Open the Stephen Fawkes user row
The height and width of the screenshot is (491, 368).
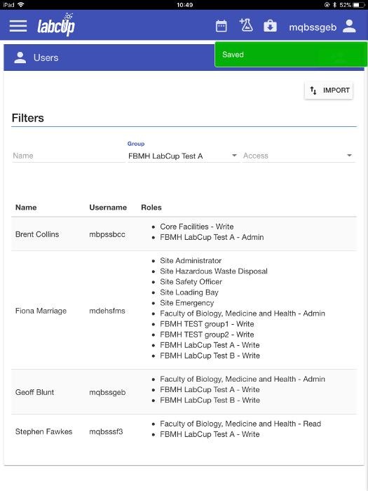click(184, 431)
